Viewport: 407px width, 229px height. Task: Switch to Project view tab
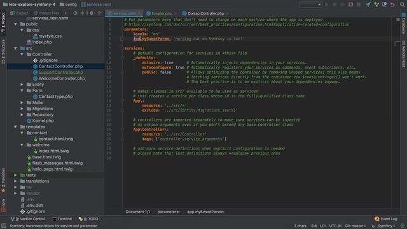(19, 13)
